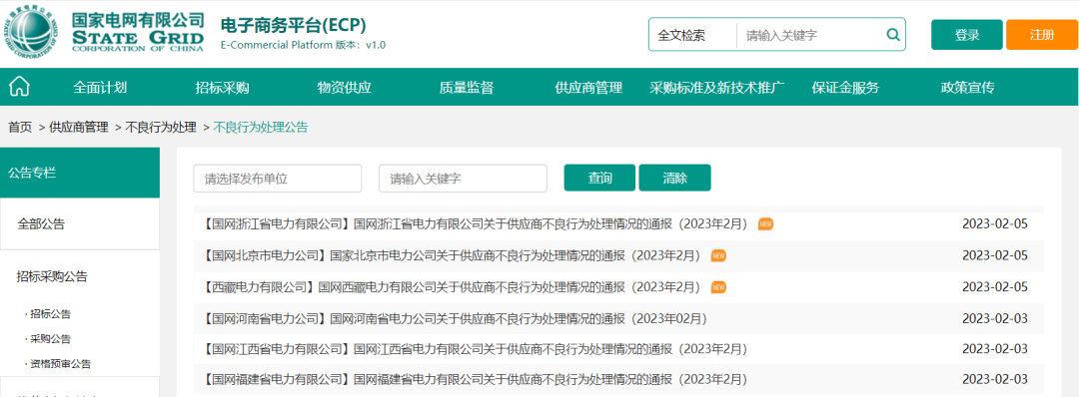Open the 国网浙江省电力有限公司 announcement
This screenshot has width=1079, height=397.
coord(476,223)
